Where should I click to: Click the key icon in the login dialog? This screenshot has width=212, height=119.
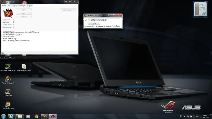[x=86, y=20]
